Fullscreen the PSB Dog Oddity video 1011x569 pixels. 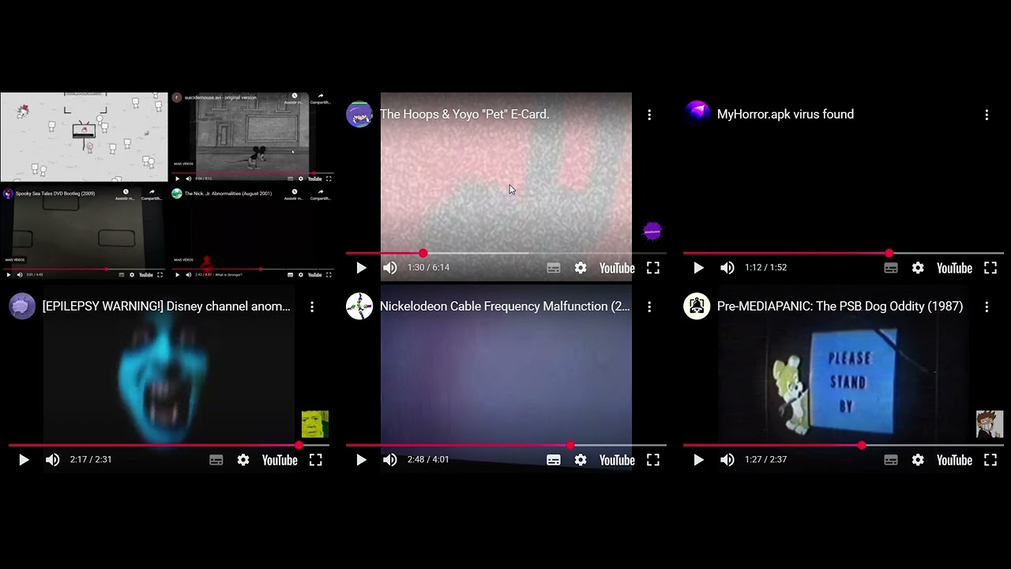990,460
